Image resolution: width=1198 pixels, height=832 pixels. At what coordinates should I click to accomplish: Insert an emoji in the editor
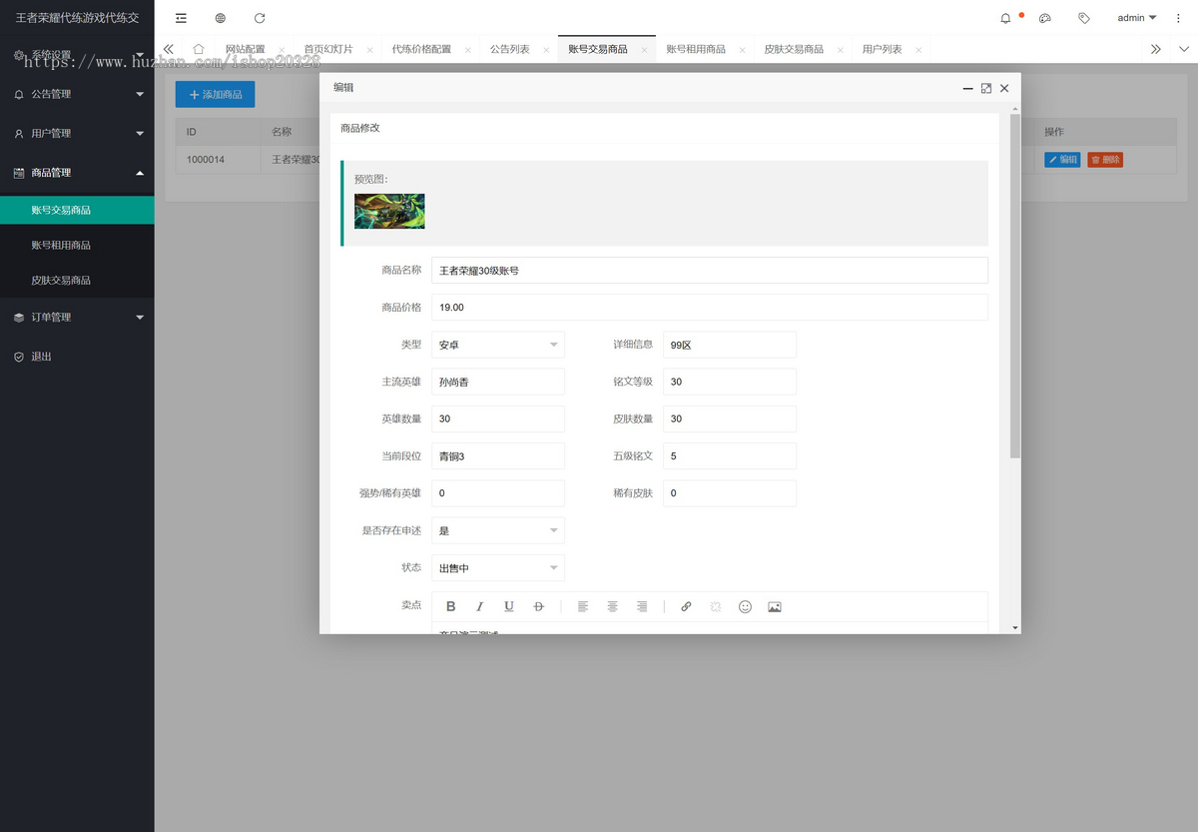pyautogui.click(x=745, y=606)
